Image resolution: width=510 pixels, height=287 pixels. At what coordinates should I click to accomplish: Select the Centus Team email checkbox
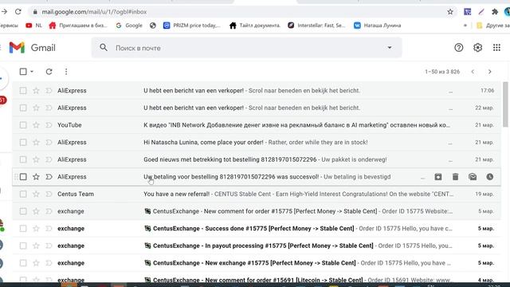click(x=23, y=194)
